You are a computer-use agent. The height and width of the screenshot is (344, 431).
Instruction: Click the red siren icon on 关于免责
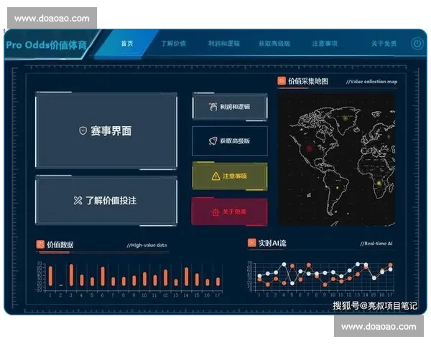(215, 212)
